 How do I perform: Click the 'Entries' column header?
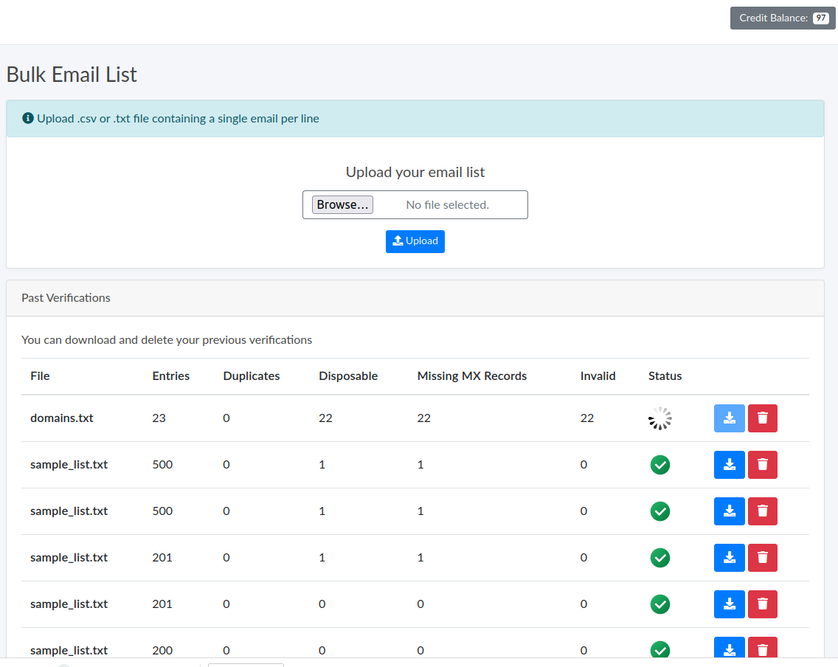pyautogui.click(x=171, y=376)
